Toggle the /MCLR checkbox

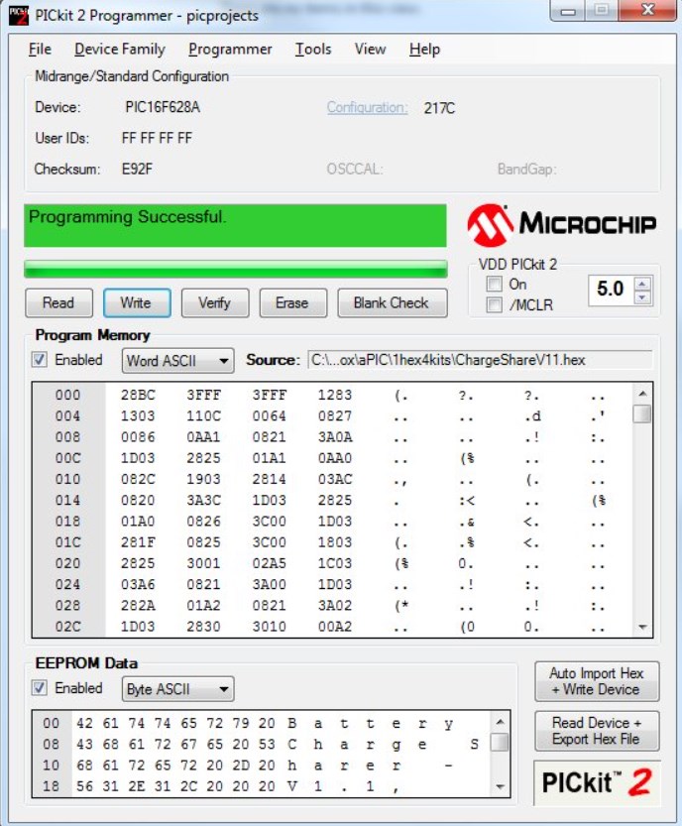point(494,304)
